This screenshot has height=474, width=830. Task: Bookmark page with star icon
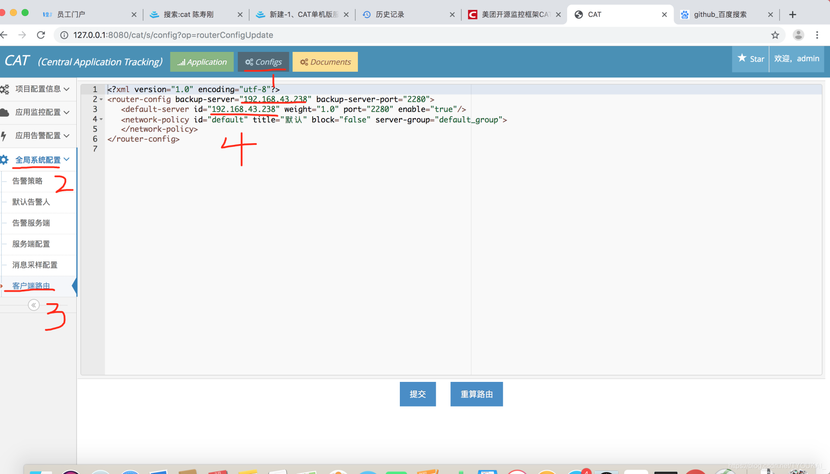775,35
